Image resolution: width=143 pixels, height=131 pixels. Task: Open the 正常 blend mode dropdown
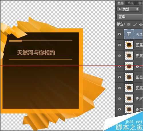[x=130, y=17]
